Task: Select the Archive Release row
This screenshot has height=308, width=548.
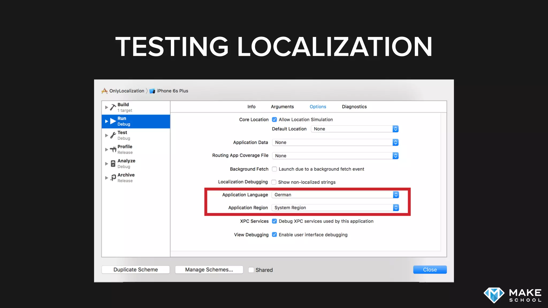Action: pyautogui.click(x=136, y=178)
